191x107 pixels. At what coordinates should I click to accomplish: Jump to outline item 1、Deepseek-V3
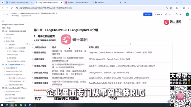[x=10, y=34]
